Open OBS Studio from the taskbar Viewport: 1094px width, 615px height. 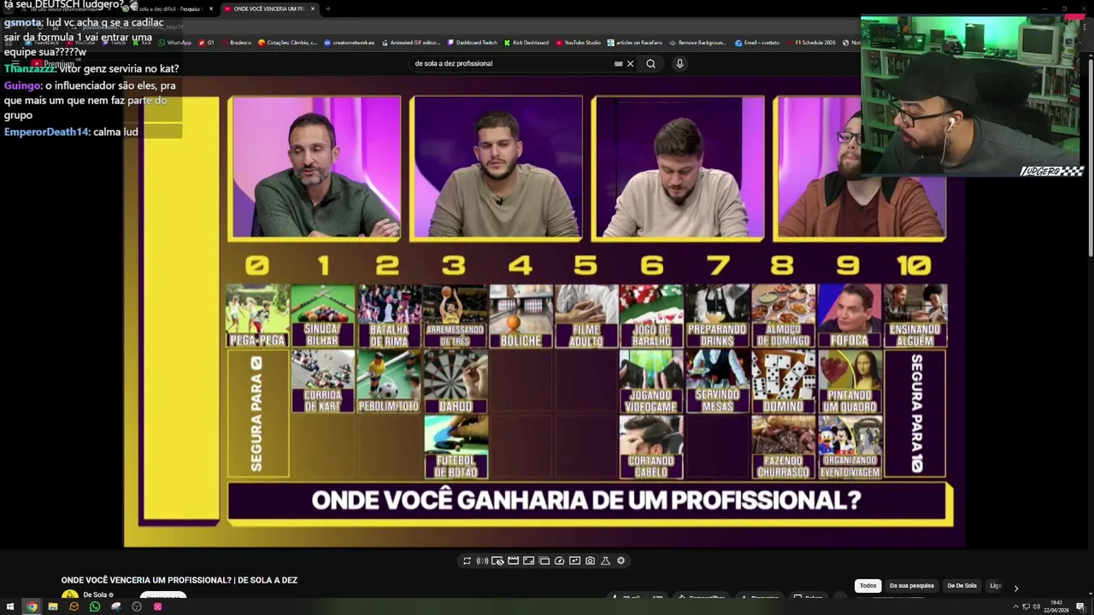click(137, 606)
